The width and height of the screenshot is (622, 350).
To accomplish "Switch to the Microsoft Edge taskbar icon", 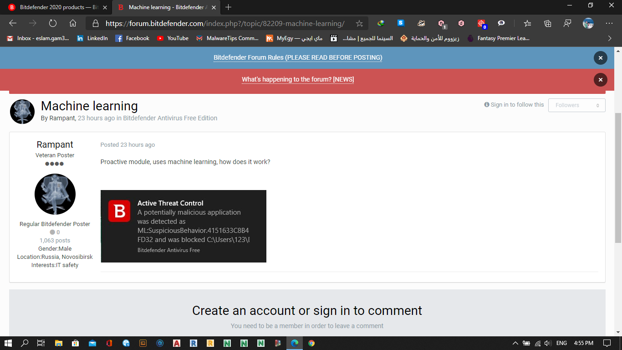I will [x=295, y=343].
